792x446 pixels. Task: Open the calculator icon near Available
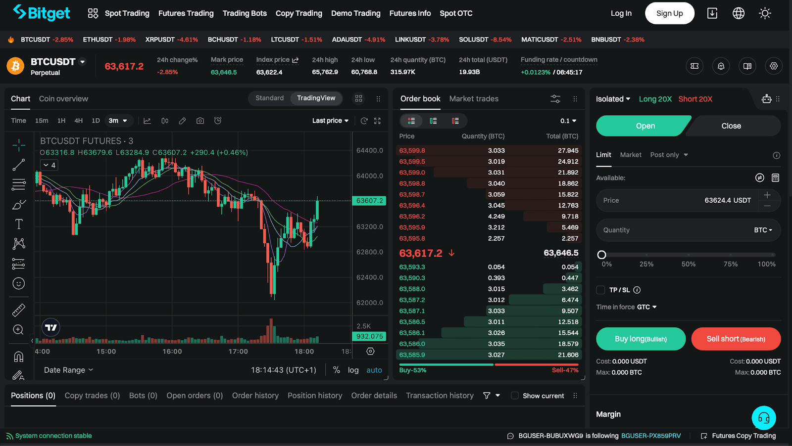click(x=775, y=178)
